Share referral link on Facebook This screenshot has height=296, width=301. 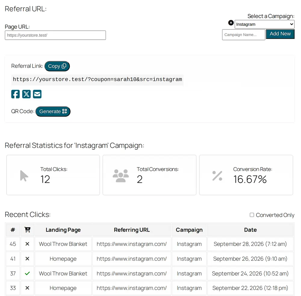15,94
